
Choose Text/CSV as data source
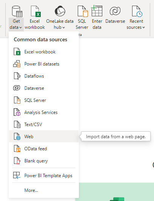tap(44, 125)
